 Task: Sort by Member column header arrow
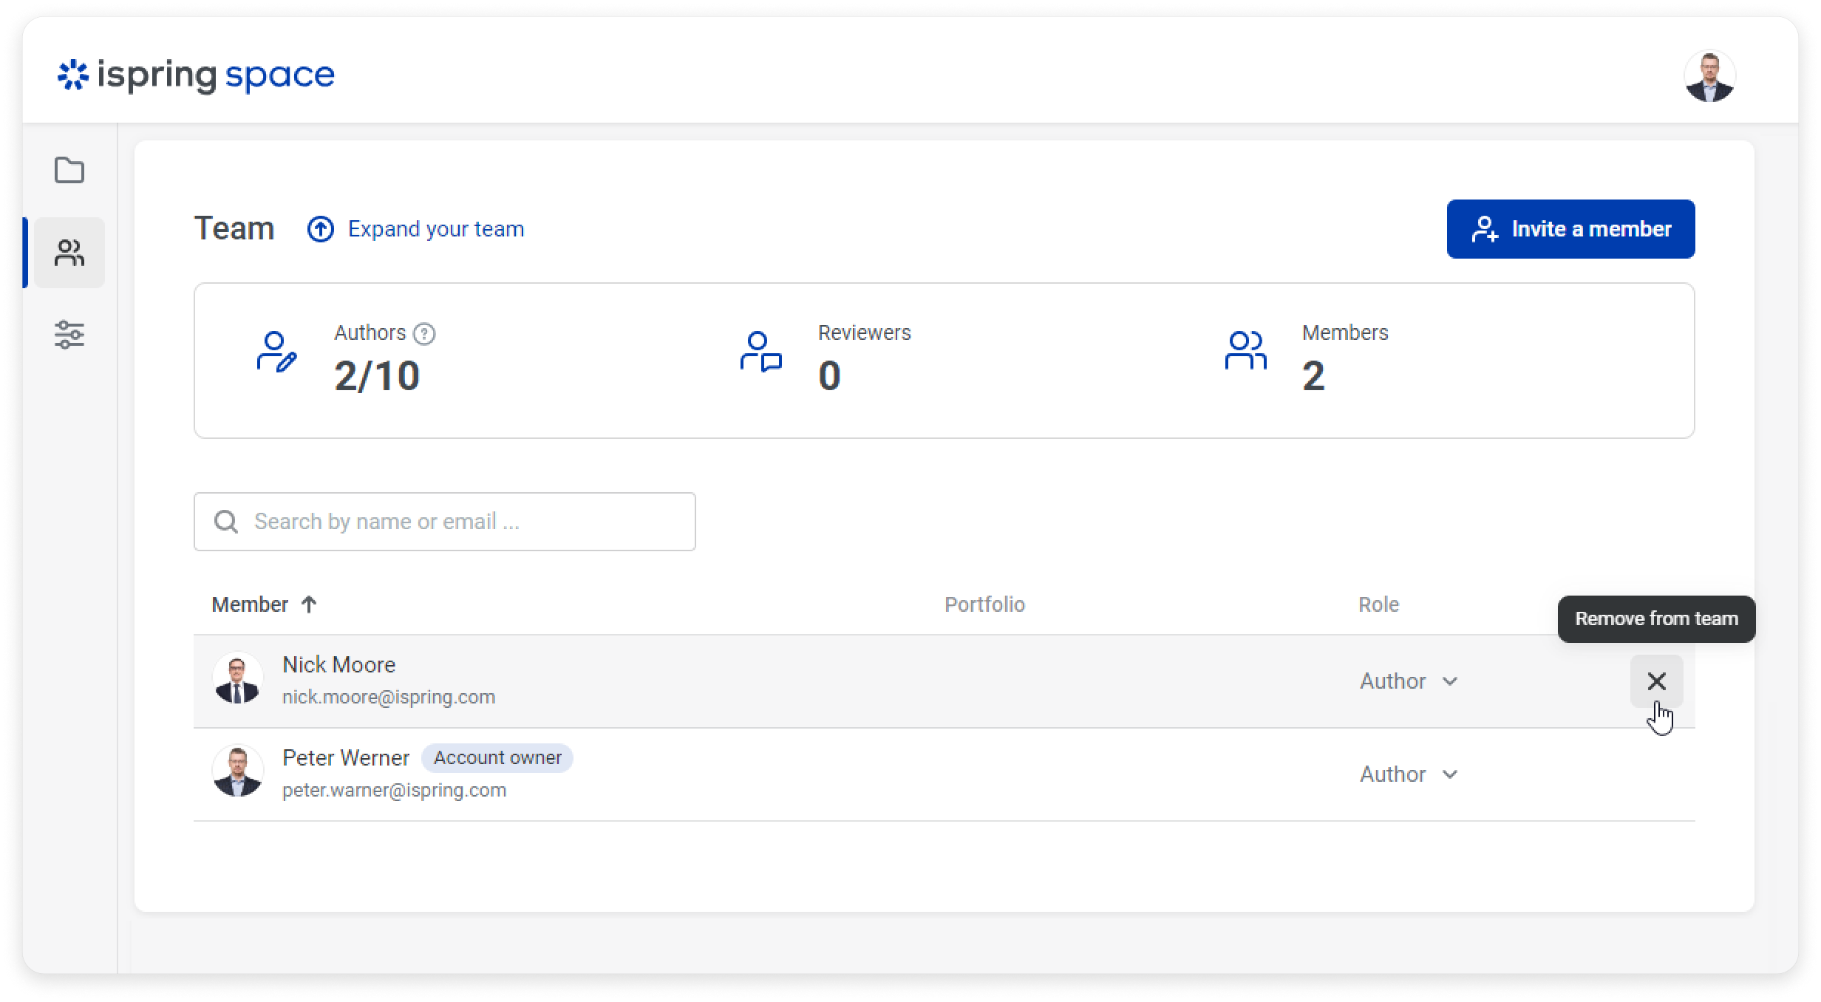[x=309, y=604]
